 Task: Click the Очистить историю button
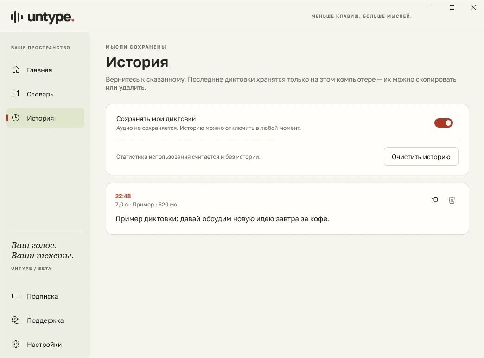click(x=421, y=157)
